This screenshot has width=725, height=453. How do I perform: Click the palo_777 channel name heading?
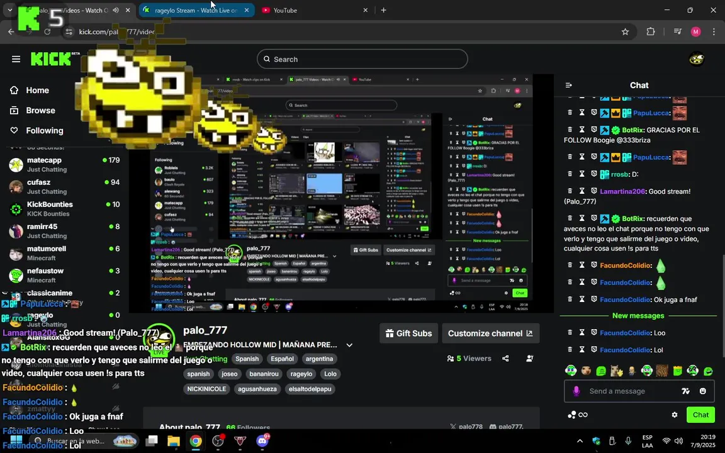205,330
